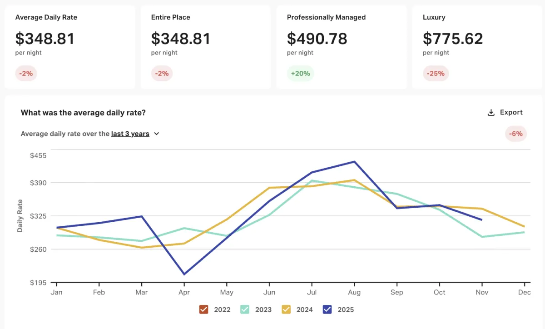
Task: Expand the date range chevron arrow
Action: tap(157, 134)
